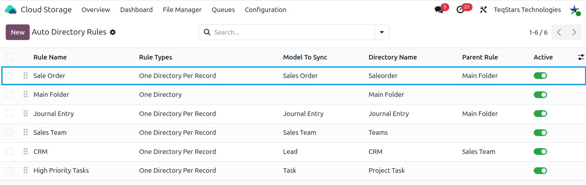Image resolution: width=586 pixels, height=185 pixels.
Task: Click the 1-6 / 6 pager counter
Action: tap(538, 32)
